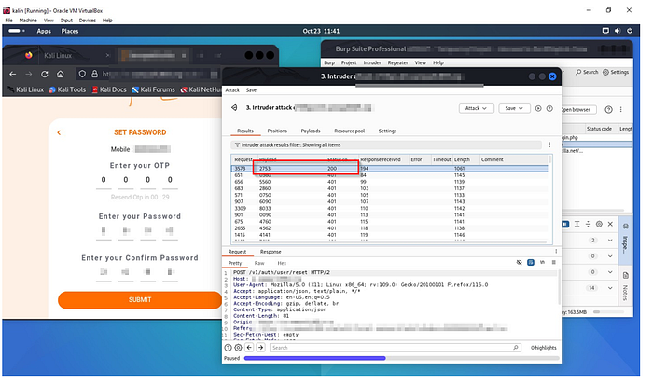The width and height of the screenshot is (653, 385).
Task: Open the help icon in Intruder attack window
Action: (549, 108)
